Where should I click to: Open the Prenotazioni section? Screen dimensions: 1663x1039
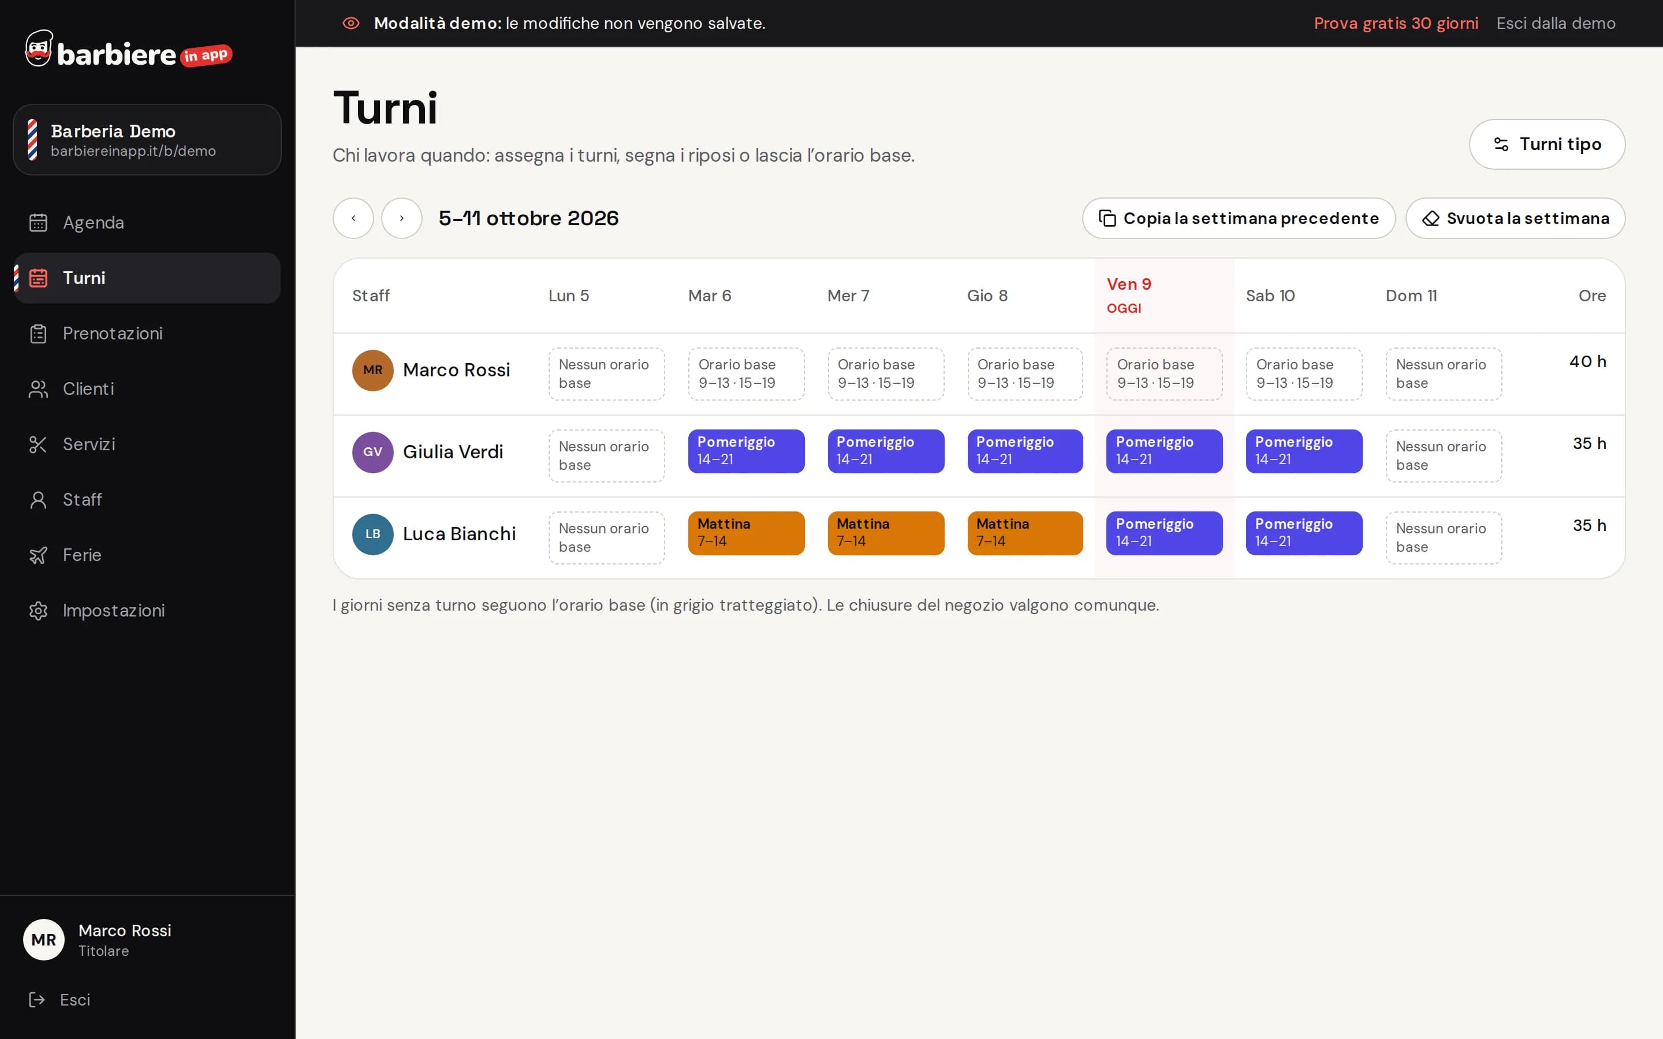pyautogui.click(x=147, y=333)
